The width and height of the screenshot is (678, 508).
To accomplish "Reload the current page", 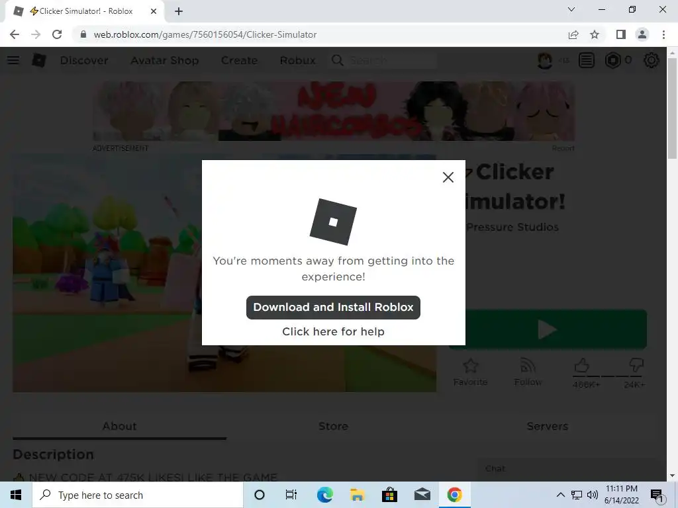I will tap(57, 34).
